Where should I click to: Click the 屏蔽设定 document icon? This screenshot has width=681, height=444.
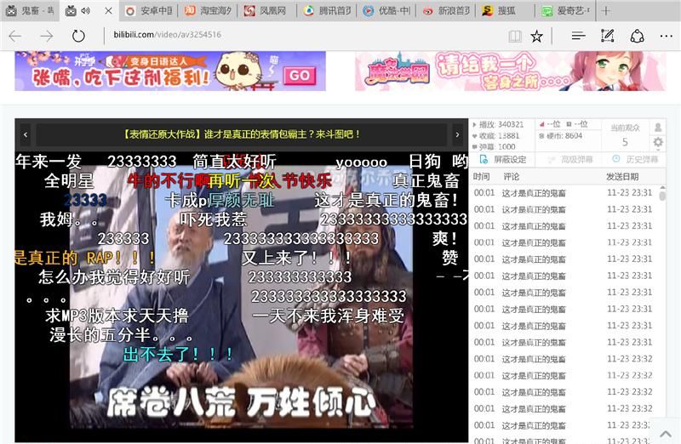[x=484, y=160]
